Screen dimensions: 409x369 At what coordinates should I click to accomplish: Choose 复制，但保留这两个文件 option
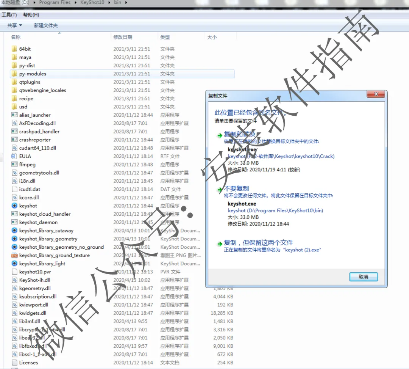tap(258, 243)
